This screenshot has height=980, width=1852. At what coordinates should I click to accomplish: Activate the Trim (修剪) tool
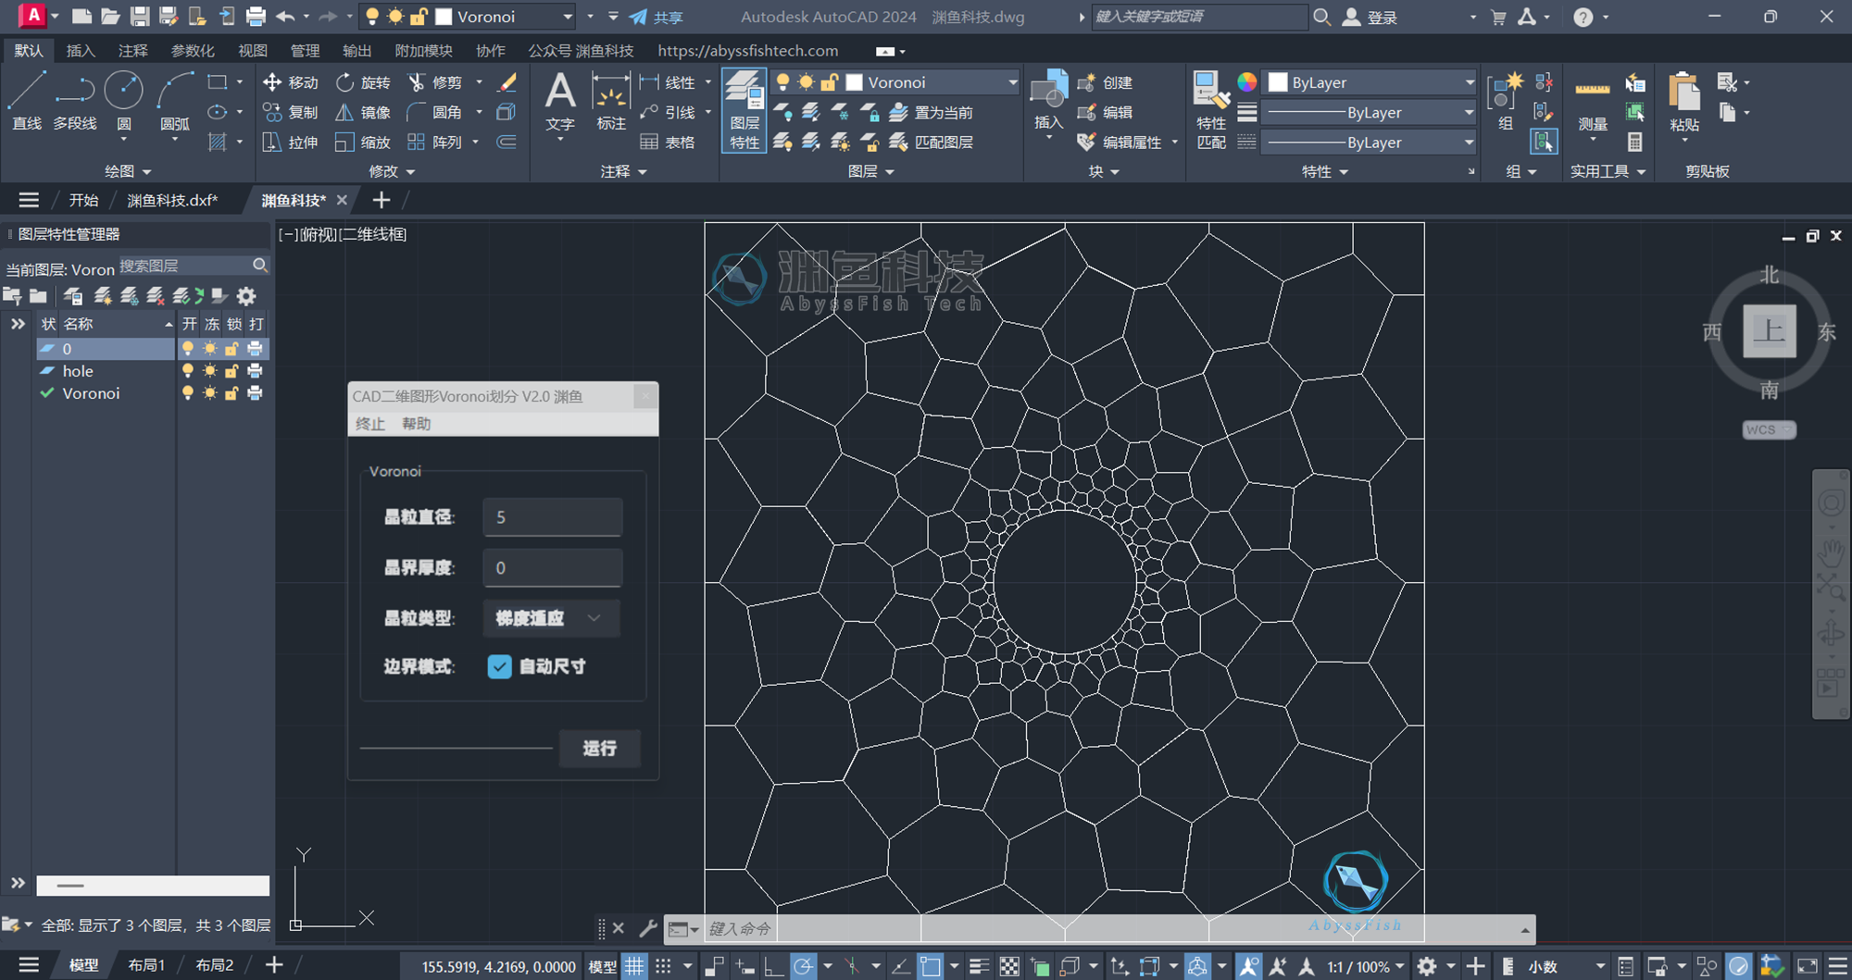pos(435,82)
